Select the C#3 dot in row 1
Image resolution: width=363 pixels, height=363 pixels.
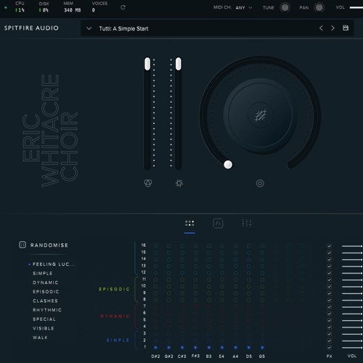pyautogui.click(x=182, y=347)
